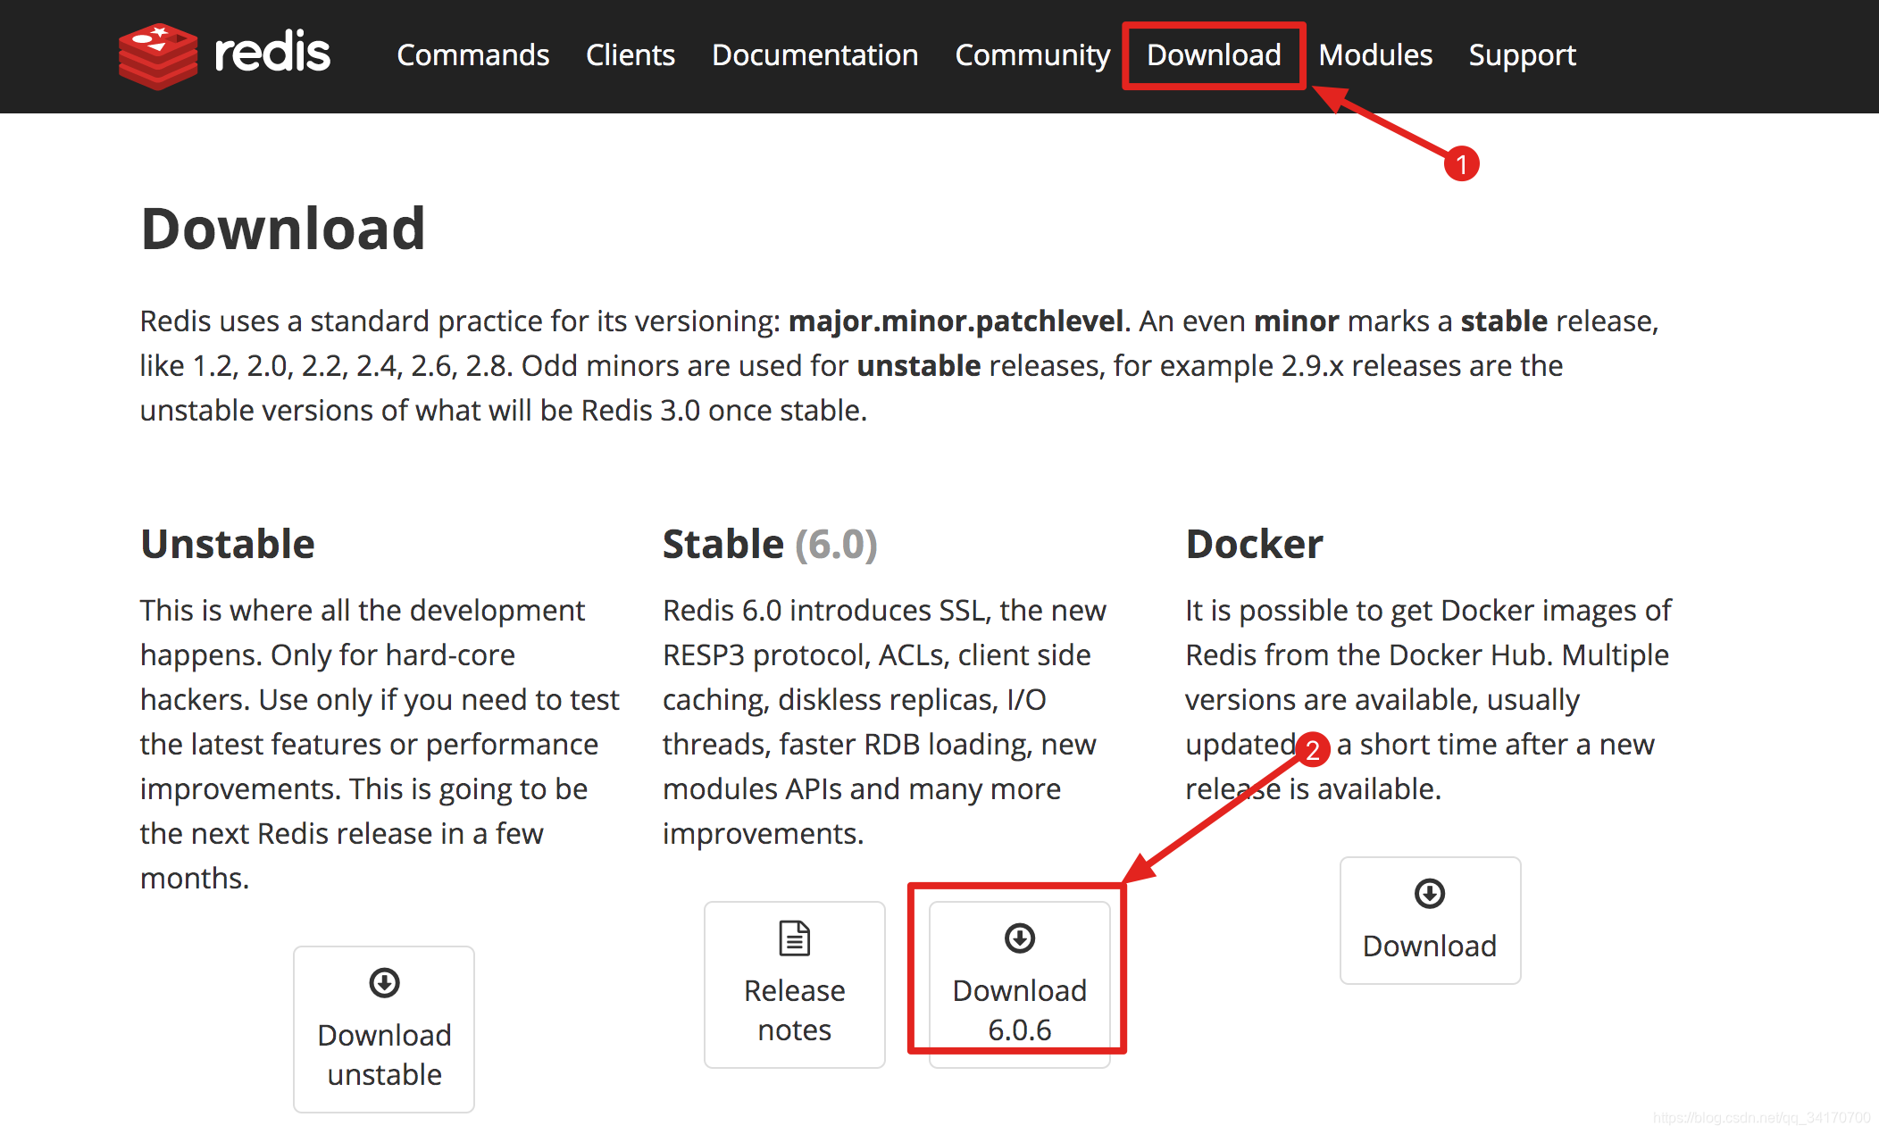Open the Clients menu item
The image size is (1879, 1134).
pyautogui.click(x=631, y=55)
